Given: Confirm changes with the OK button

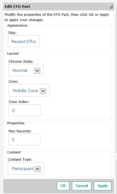Looking at the screenshot, I should tap(63, 186).
